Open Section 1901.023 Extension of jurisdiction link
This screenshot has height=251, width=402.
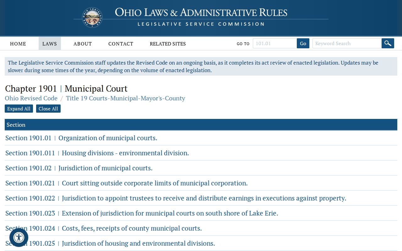(x=142, y=213)
